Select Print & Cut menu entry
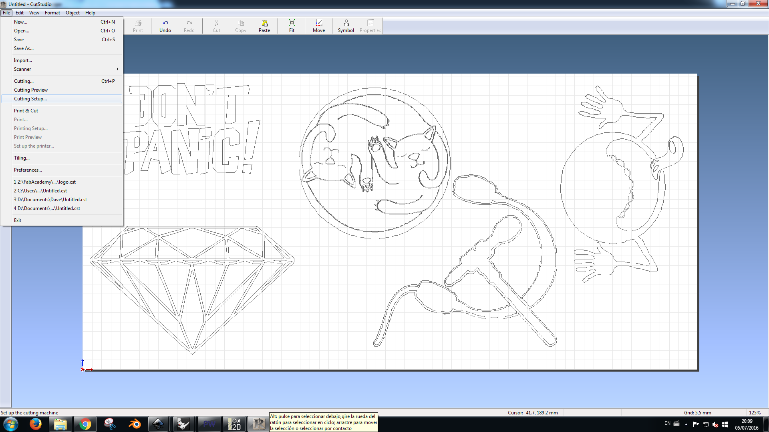This screenshot has height=432, width=769. coord(62,111)
